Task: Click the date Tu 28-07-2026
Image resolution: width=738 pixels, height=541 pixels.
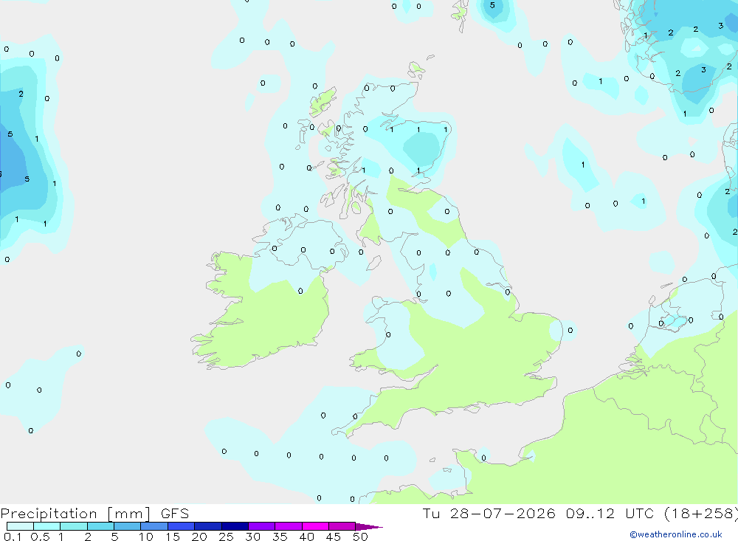Action: click(489, 514)
